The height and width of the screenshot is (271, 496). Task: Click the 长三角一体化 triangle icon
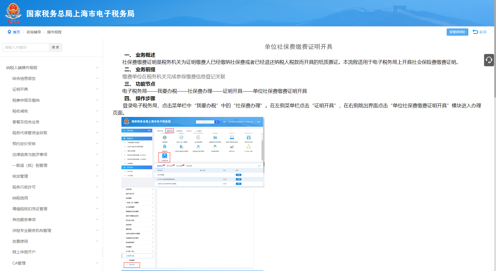(249, 147)
